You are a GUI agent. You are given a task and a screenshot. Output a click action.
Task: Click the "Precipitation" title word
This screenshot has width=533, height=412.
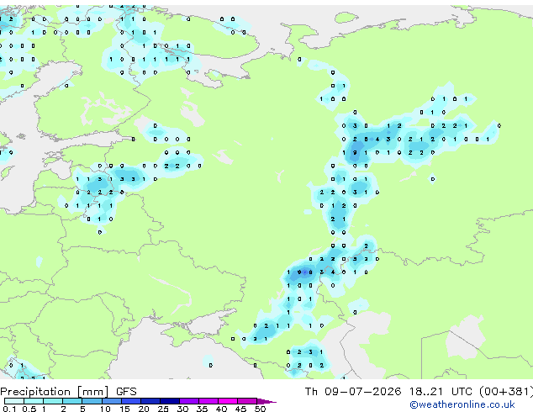[35, 392]
